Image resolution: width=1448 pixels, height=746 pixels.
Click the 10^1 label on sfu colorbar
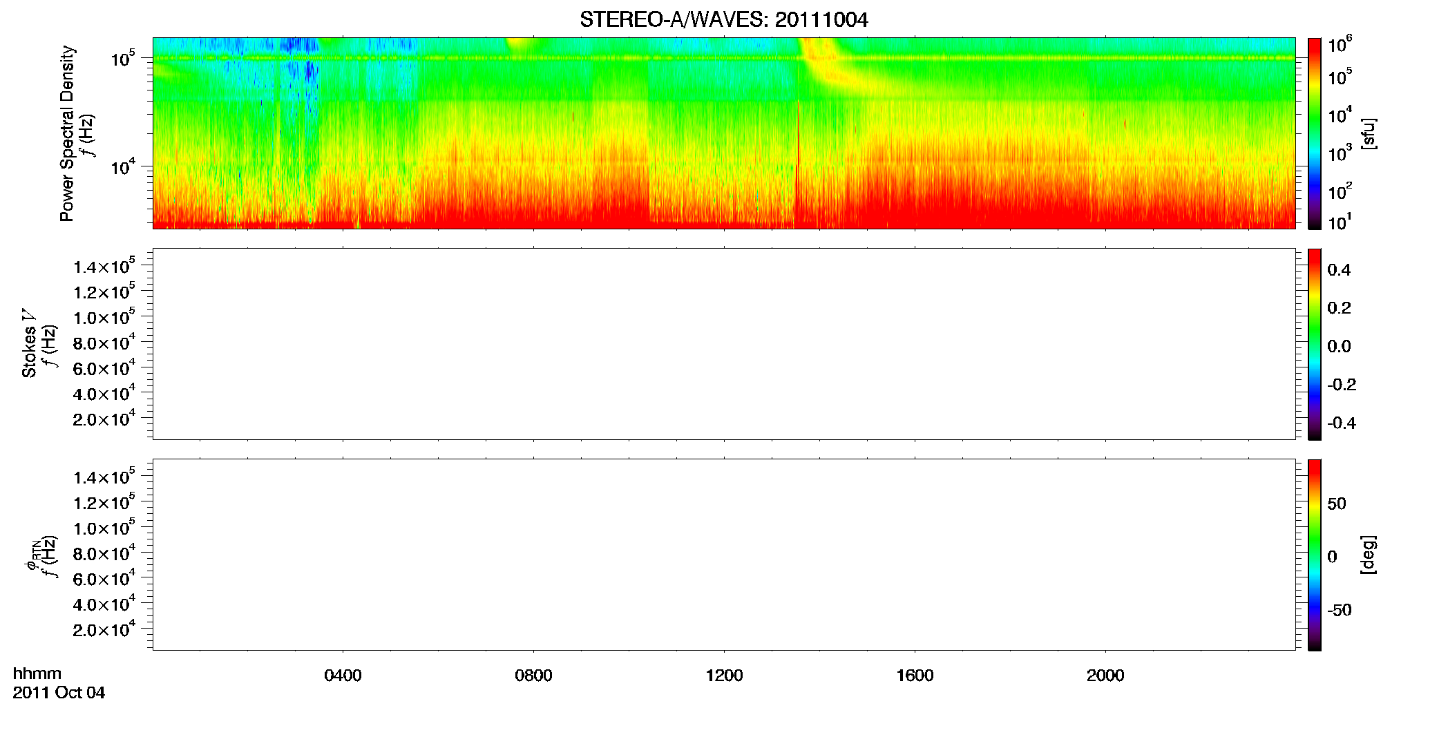[1340, 222]
